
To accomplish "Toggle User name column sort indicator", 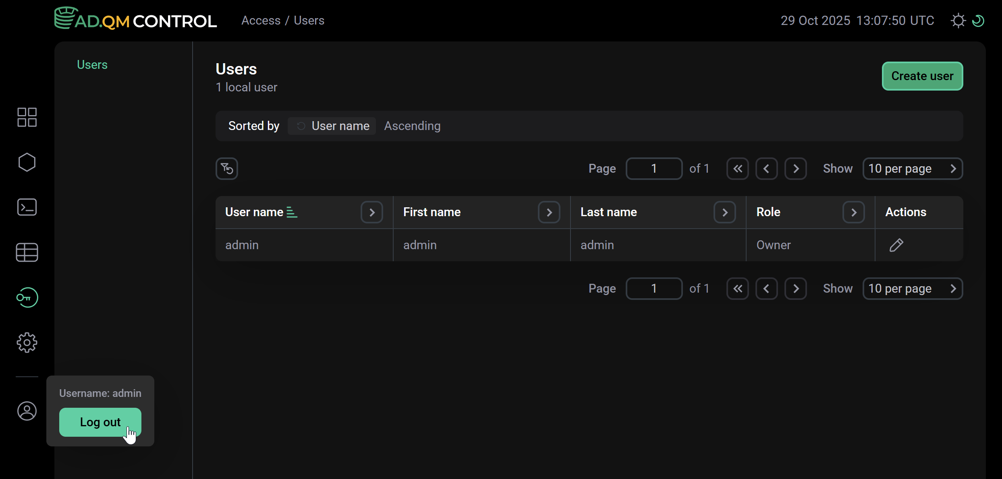I will [x=292, y=212].
